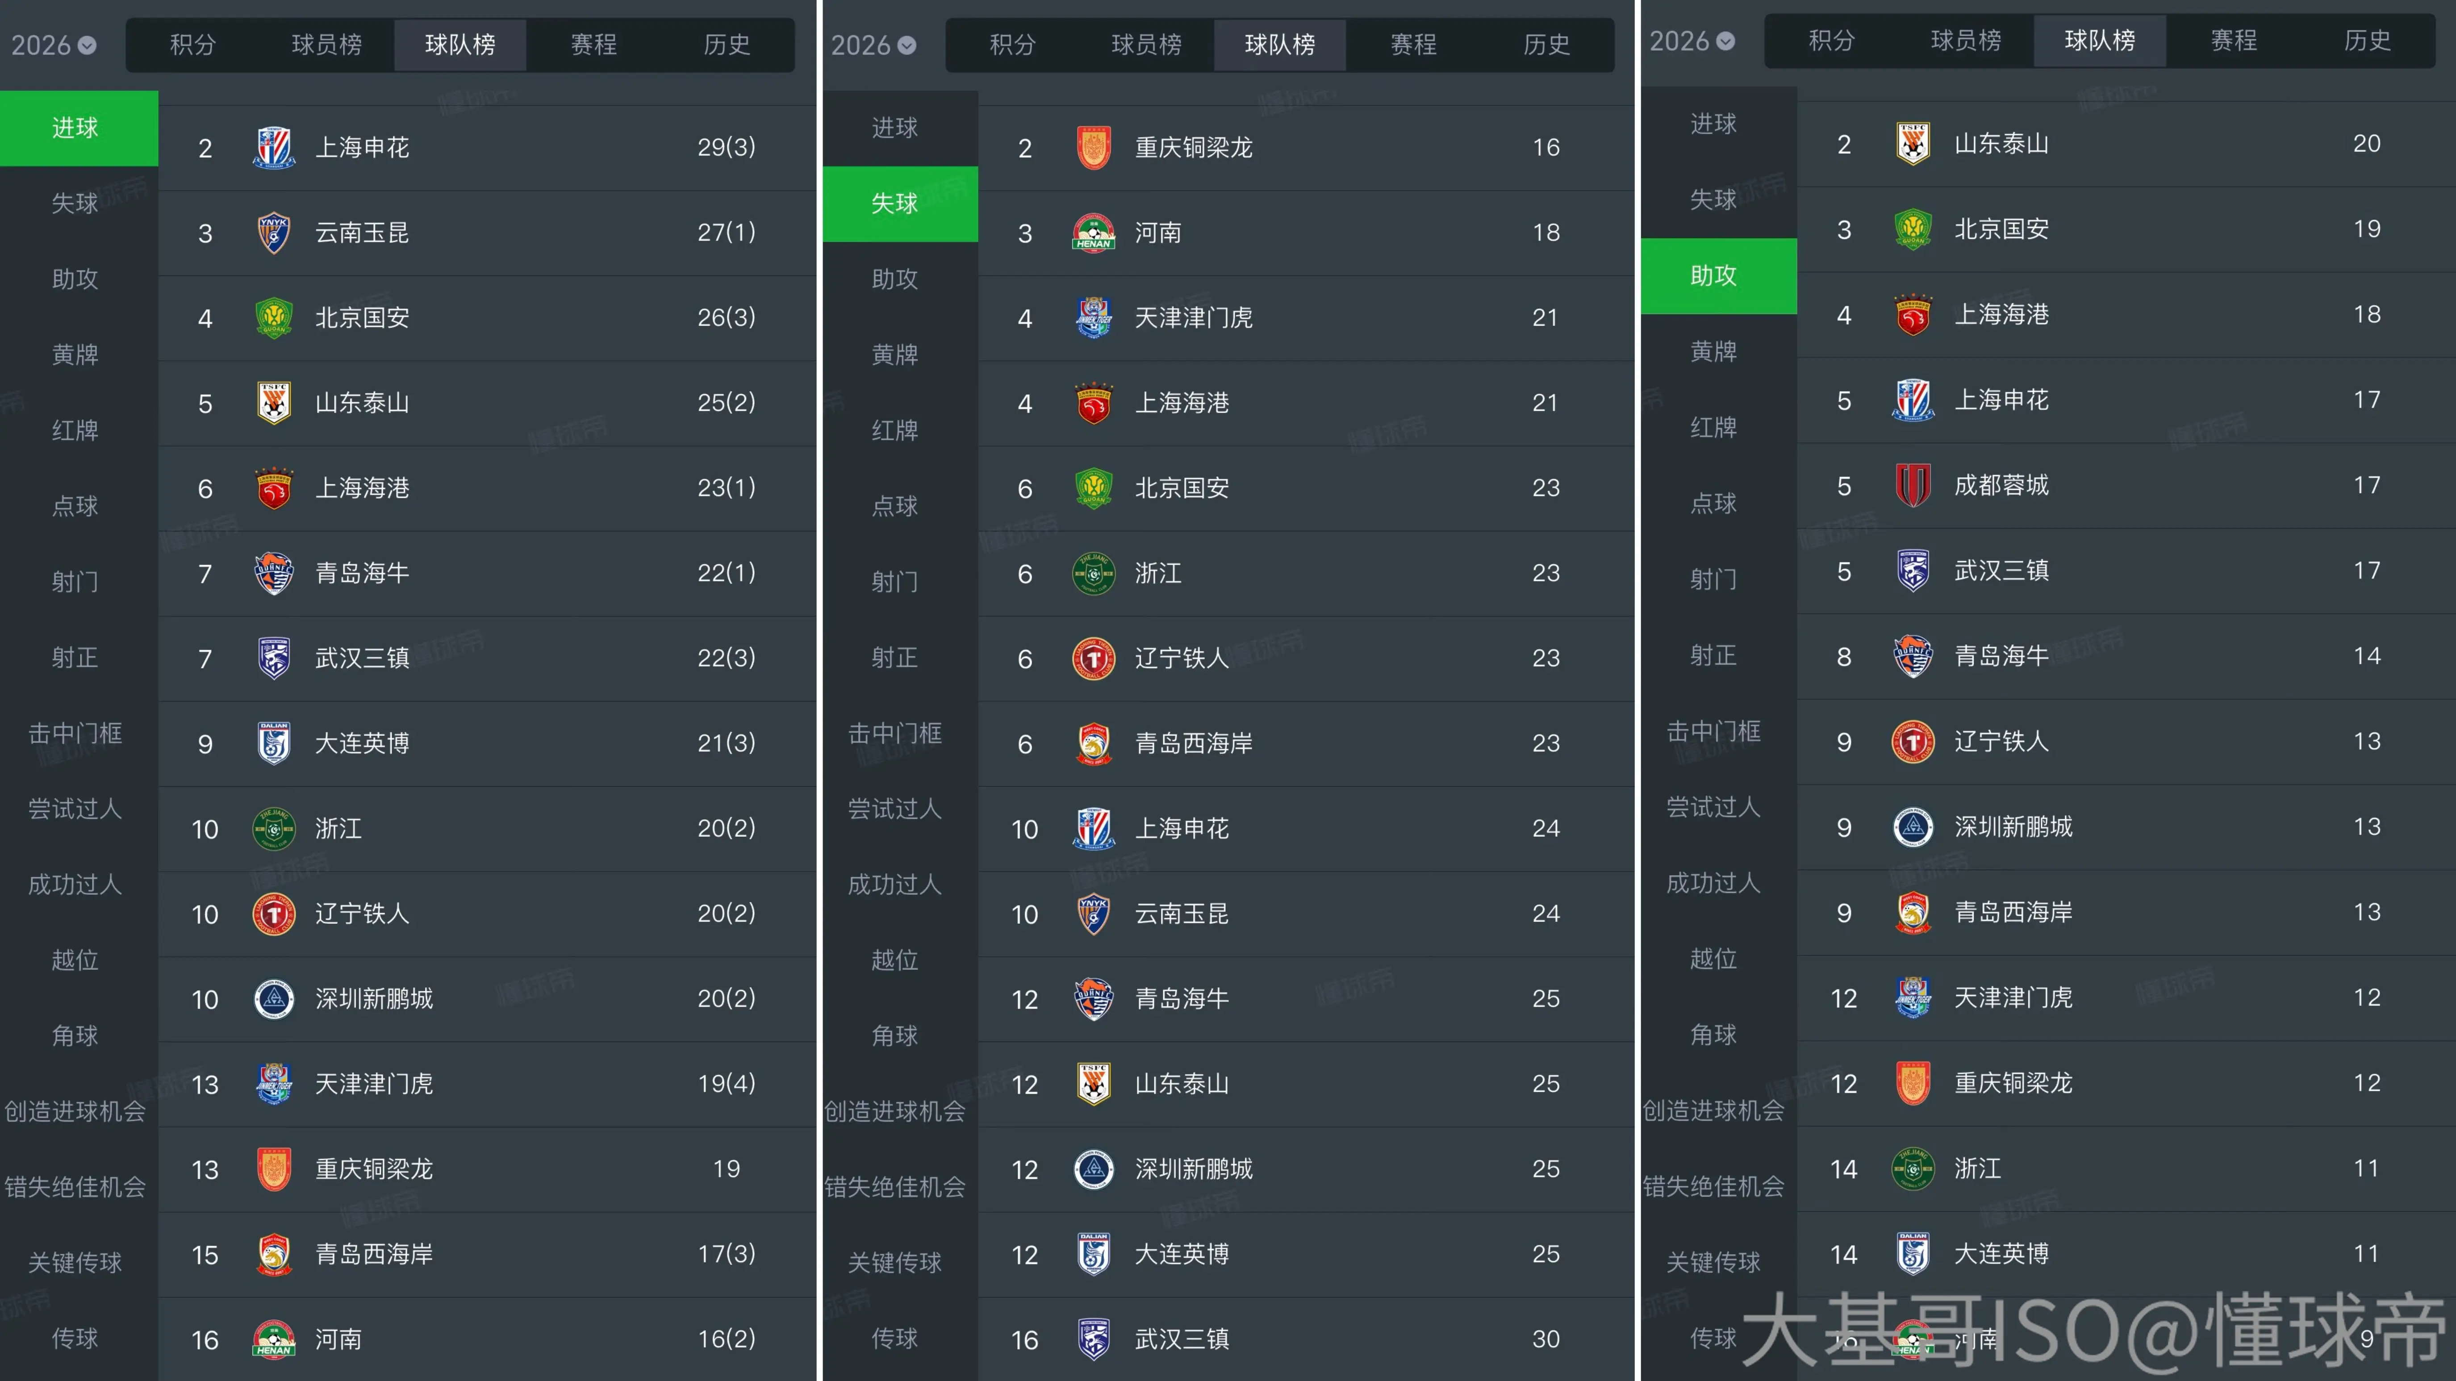Click Chengdu Rongcheng crest in assists list
This screenshot has height=1381, width=2456.
[x=1913, y=485]
